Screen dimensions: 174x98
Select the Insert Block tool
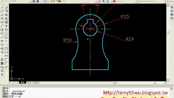pyautogui.click(x=2, y=48)
